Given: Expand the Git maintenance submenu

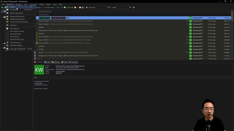Looking at the screenshot, I should pos(21,43).
